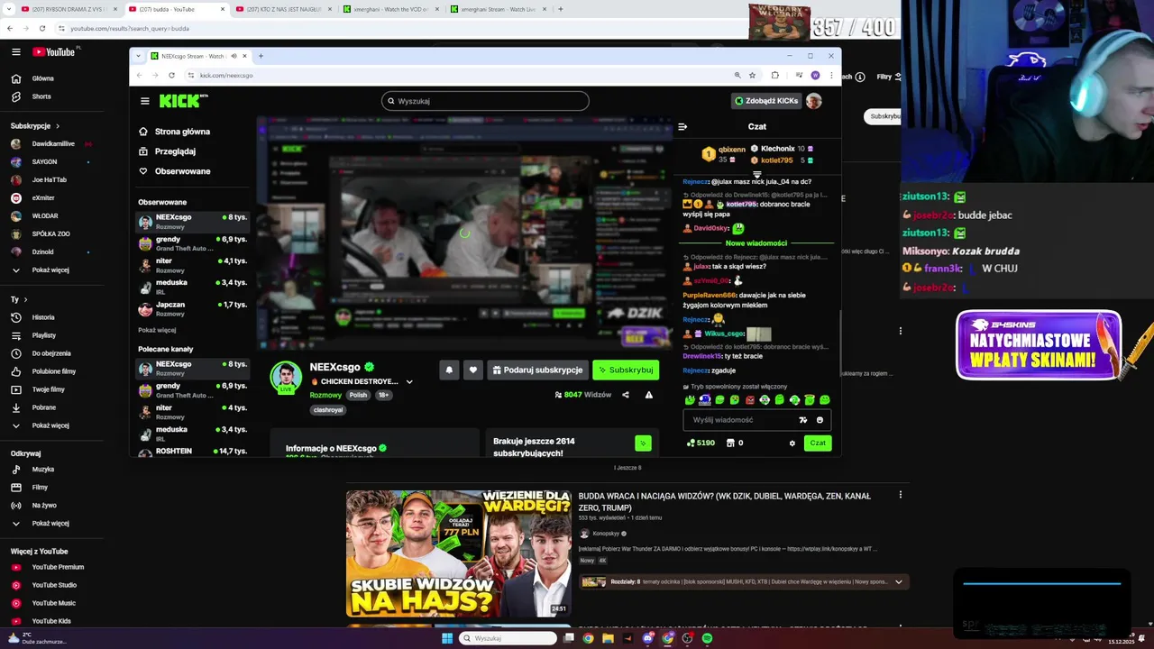Select niter under Obserwowane
Viewport: 1154px width, 649px height.
(192, 265)
